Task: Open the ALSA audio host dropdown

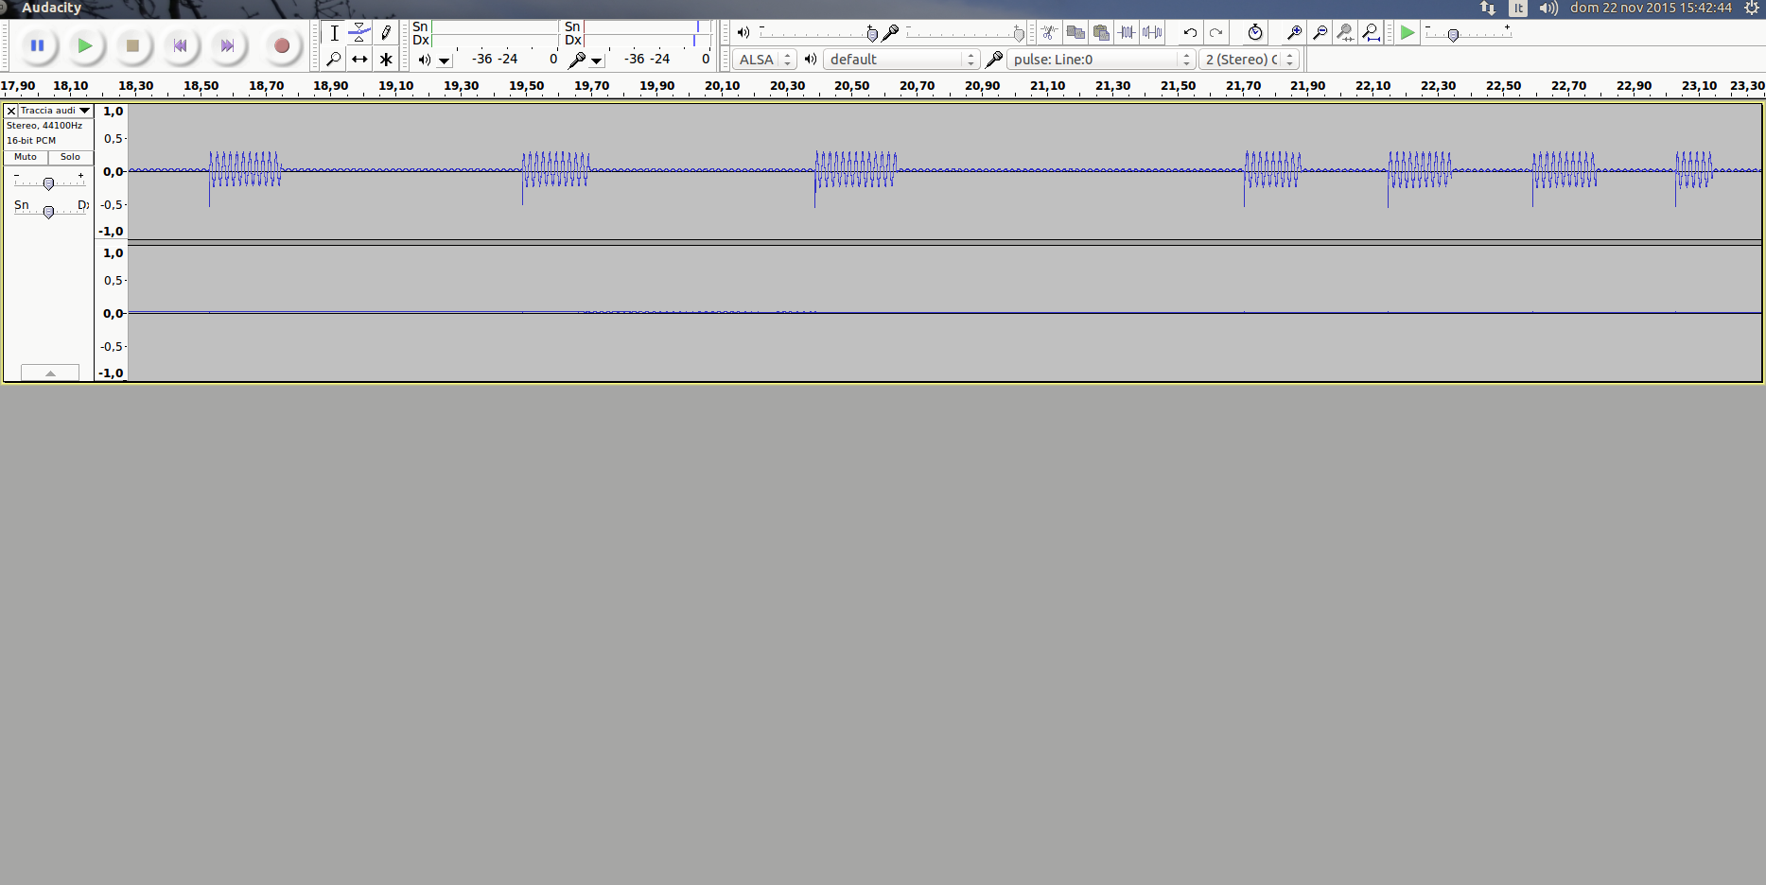Action: coord(763,60)
